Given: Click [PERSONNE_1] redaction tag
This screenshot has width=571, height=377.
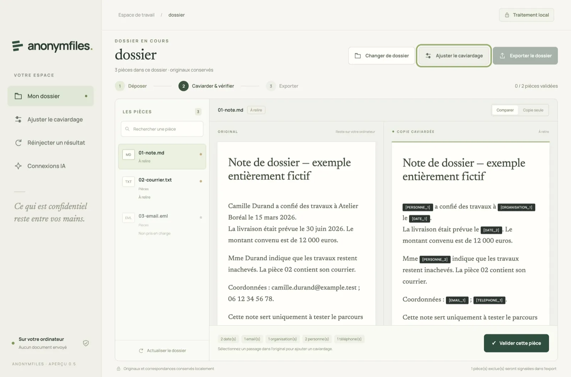Looking at the screenshot, I should [x=418, y=207].
